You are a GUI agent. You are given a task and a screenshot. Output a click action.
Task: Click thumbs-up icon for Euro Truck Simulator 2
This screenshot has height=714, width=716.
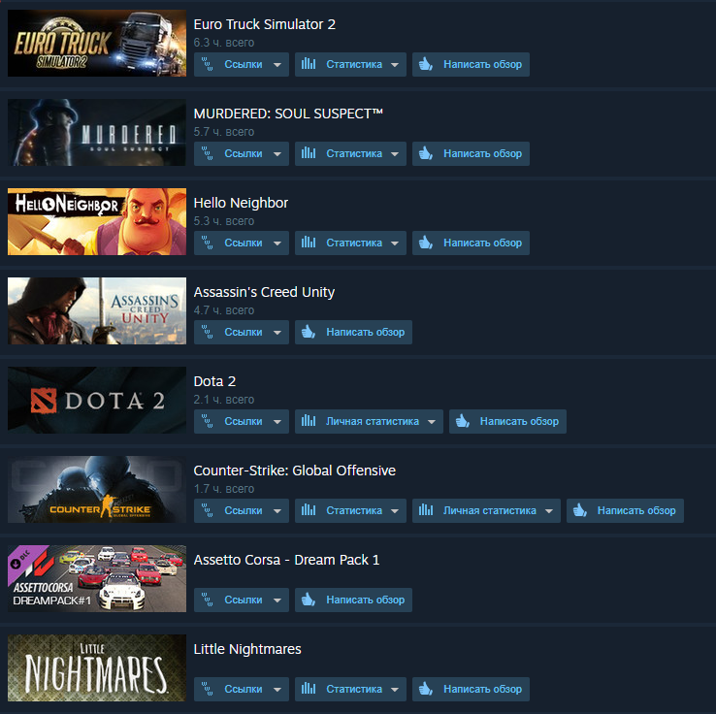426,64
